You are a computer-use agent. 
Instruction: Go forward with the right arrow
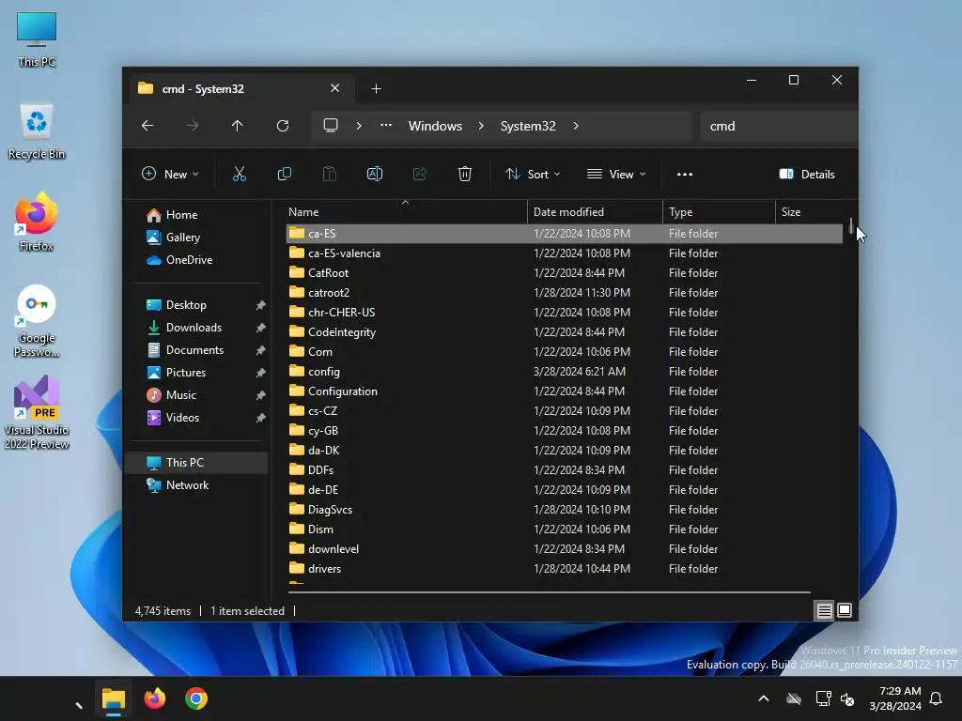coord(193,126)
